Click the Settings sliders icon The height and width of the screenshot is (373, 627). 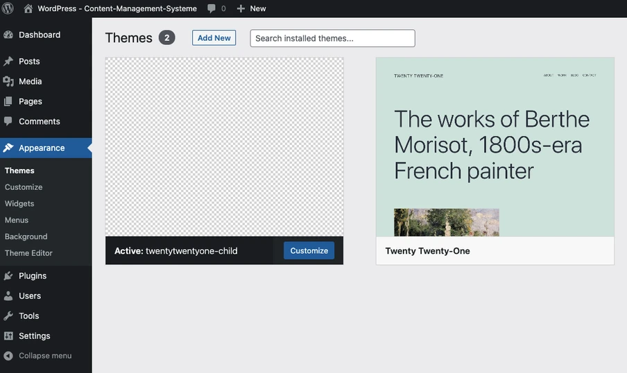[8, 336]
